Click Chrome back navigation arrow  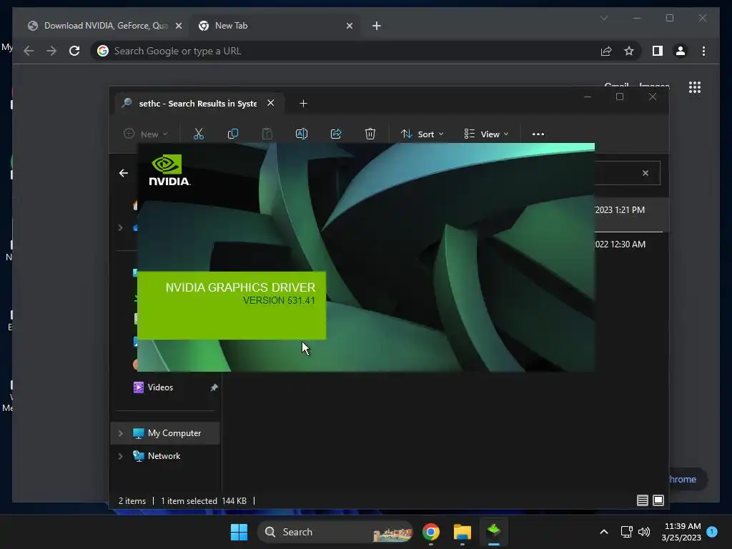(29, 51)
